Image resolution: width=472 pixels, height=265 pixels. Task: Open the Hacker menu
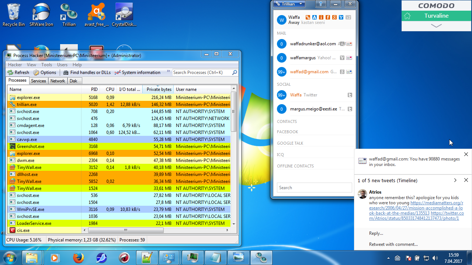click(15, 65)
